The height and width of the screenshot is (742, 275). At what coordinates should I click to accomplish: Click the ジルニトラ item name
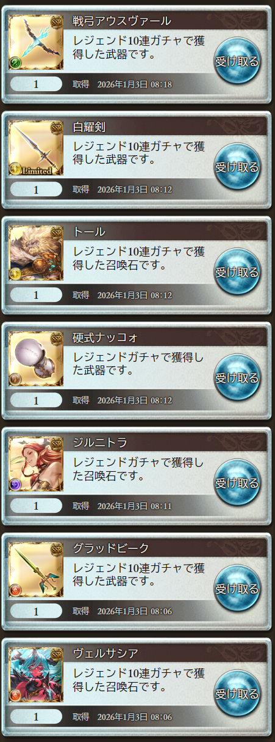tap(100, 444)
